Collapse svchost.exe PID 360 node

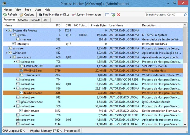click(x=14, y=106)
